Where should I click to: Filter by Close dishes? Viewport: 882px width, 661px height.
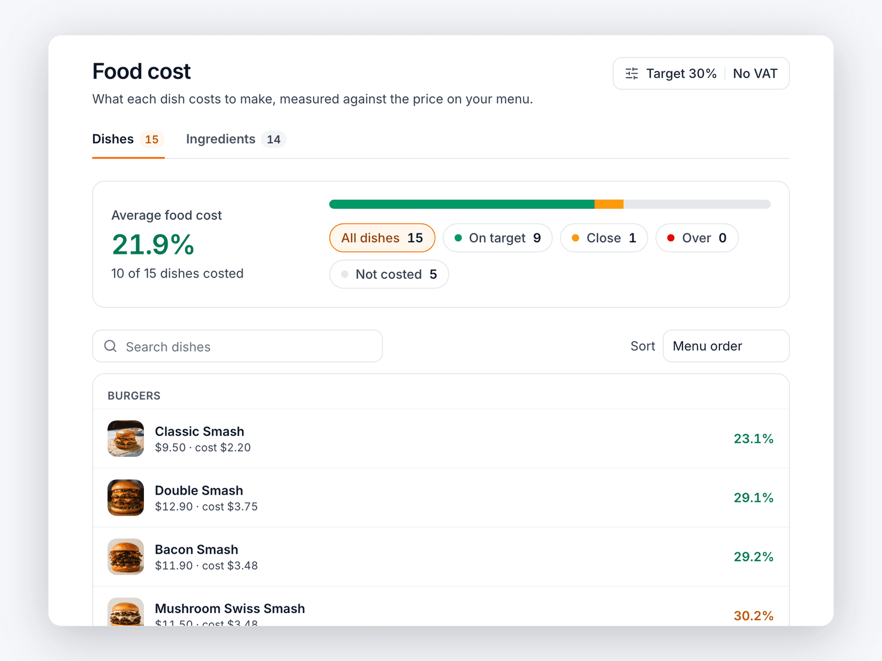[604, 238]
